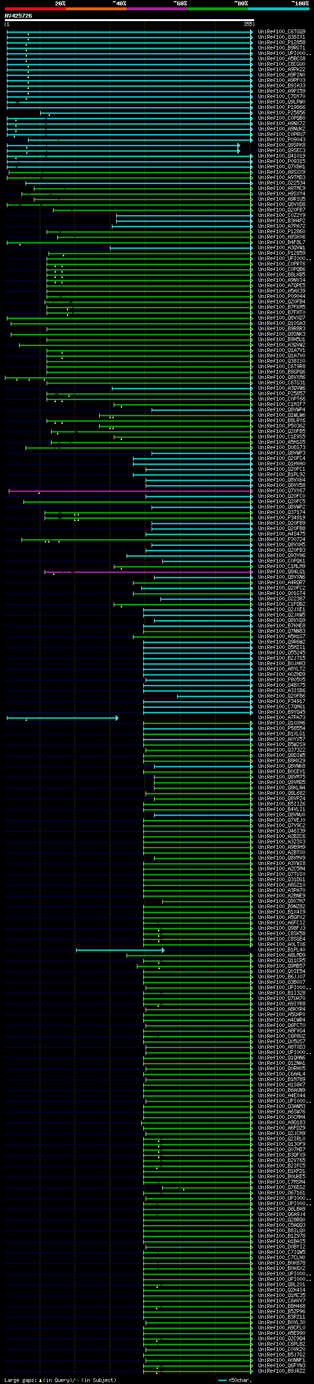
Task: Select the UniRef100_Q01GT4 label
Action: point(281,593)
